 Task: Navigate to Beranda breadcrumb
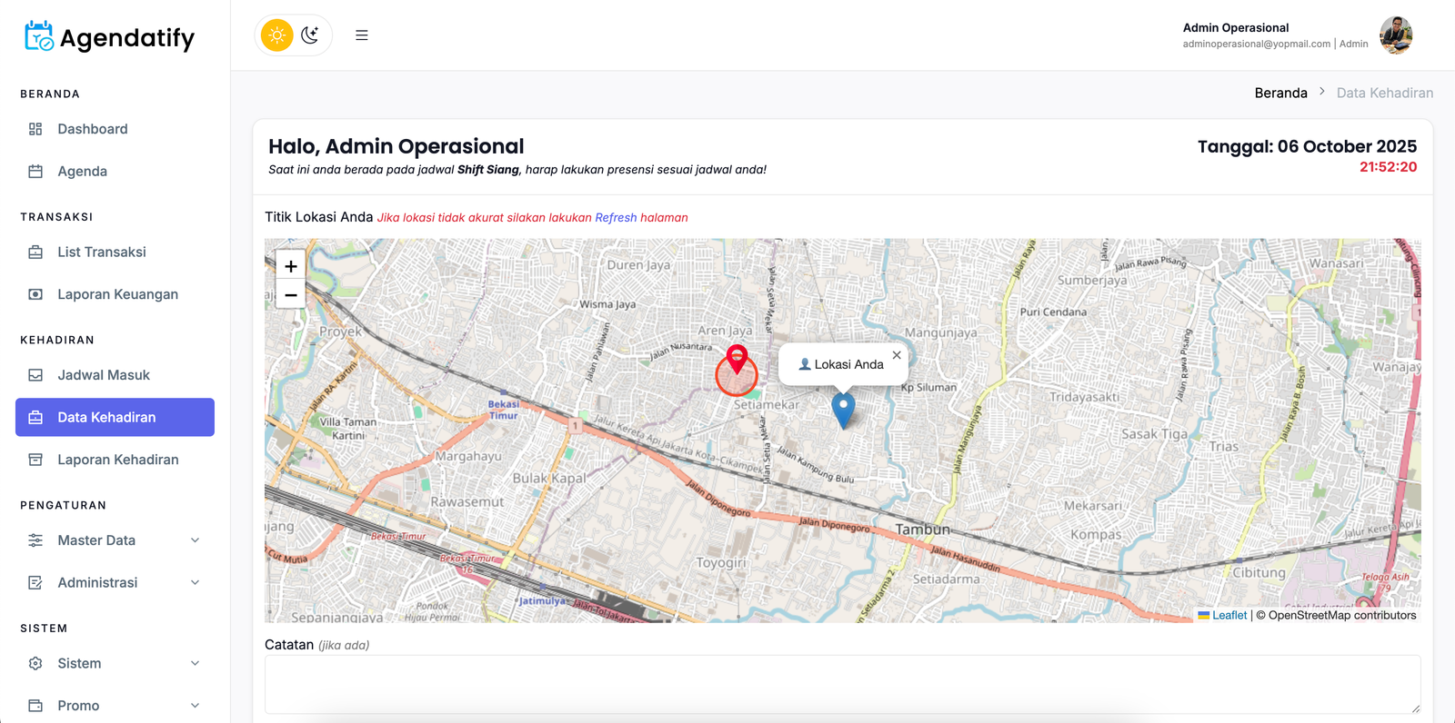(x=1280, y=93)
